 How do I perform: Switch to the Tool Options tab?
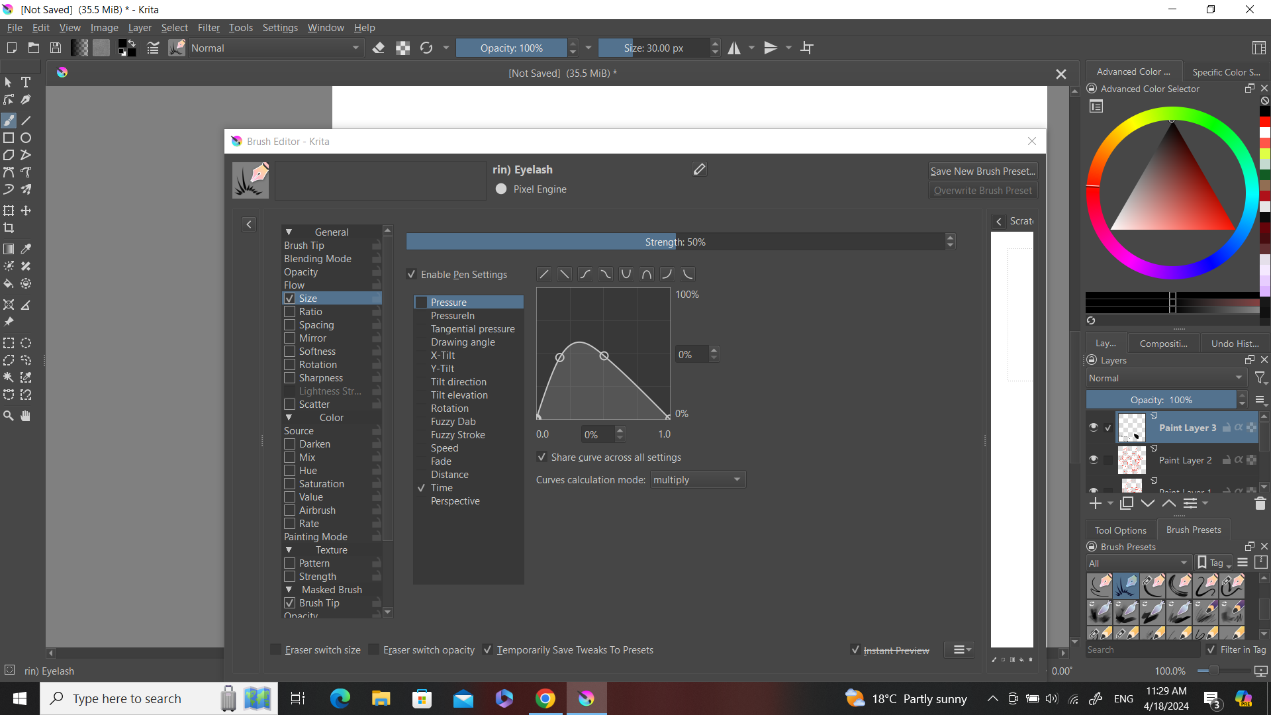(1120, 530)
